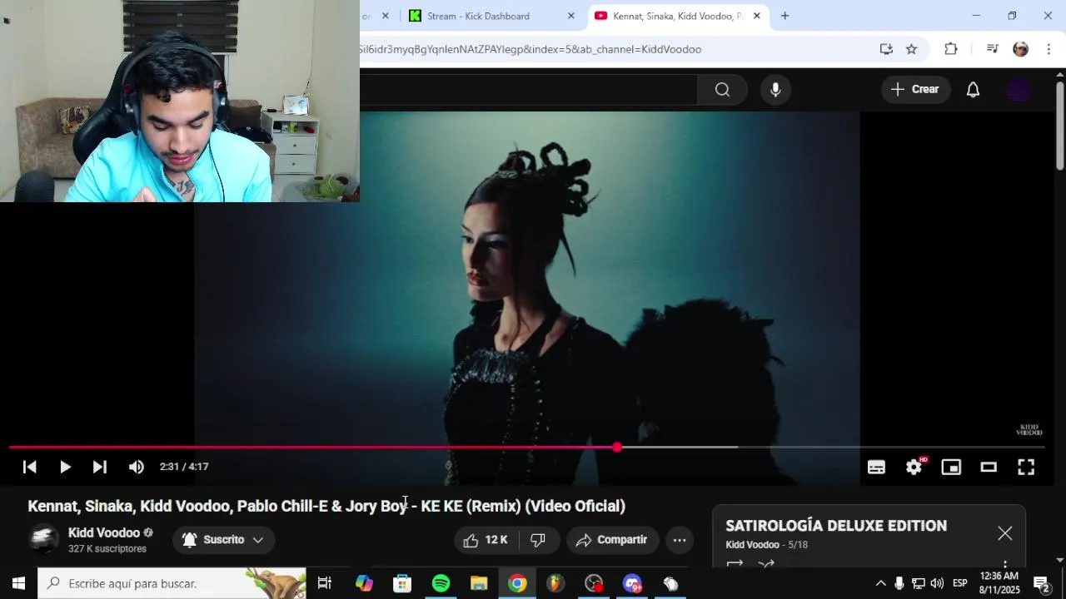Enter fullscreen mode
This screenshot has width=1066, height=599.
click(1026, 468)
